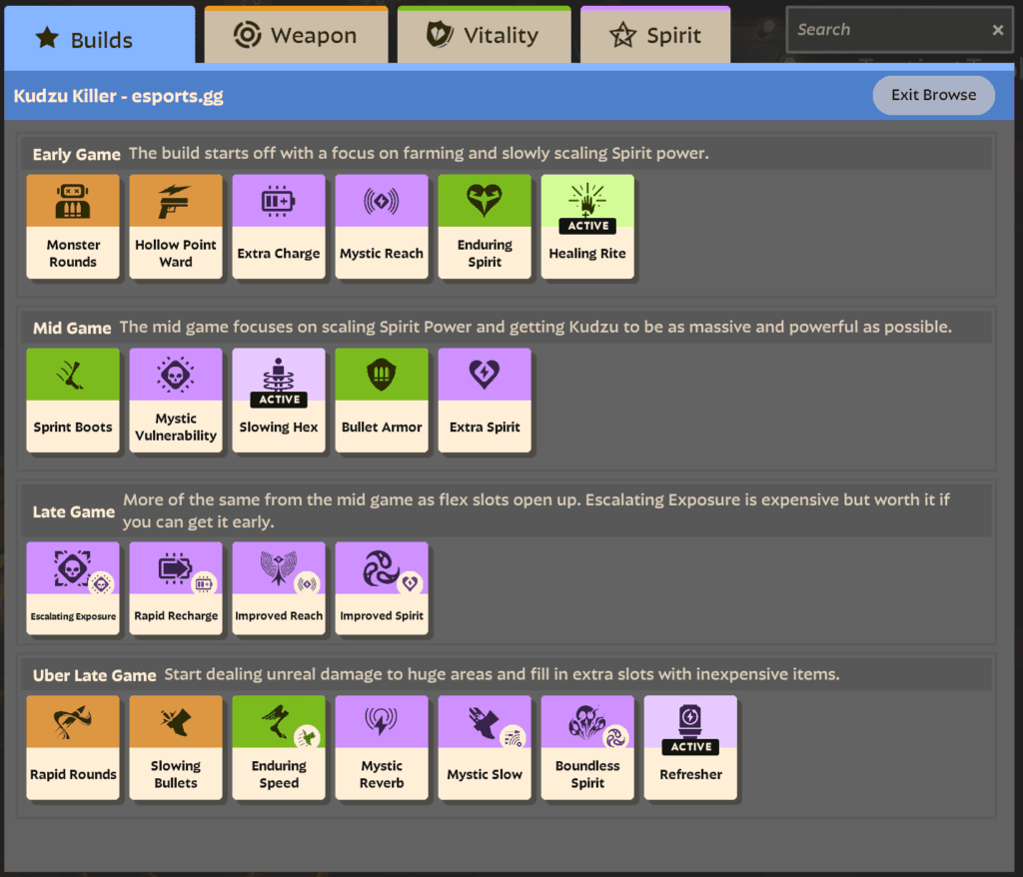
Task: Pick the Boundless Spirit item
Action: point(586,747)
